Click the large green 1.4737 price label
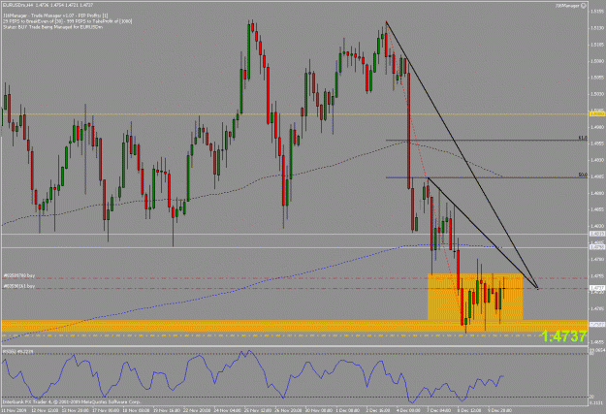 coord(564,336)
